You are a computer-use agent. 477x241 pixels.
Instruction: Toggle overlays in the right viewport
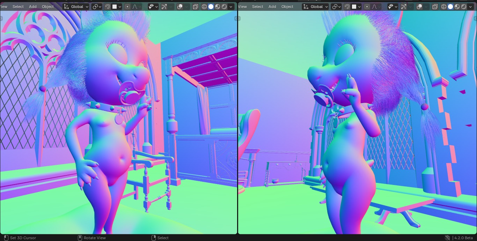pos(420,7)
